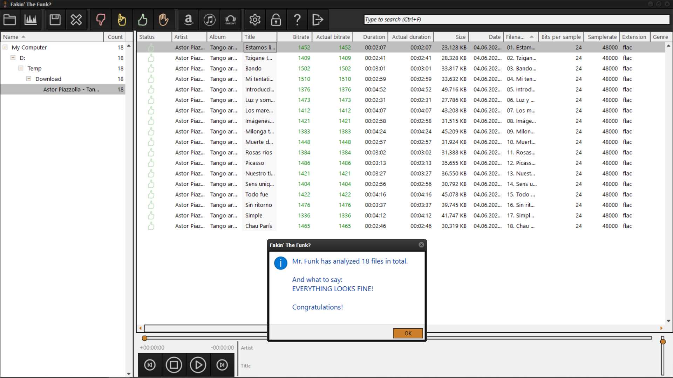This screenshot has width=673, height=378.
Task: Click status thumbs-up for Chau París row
Action: click(151, 226)
